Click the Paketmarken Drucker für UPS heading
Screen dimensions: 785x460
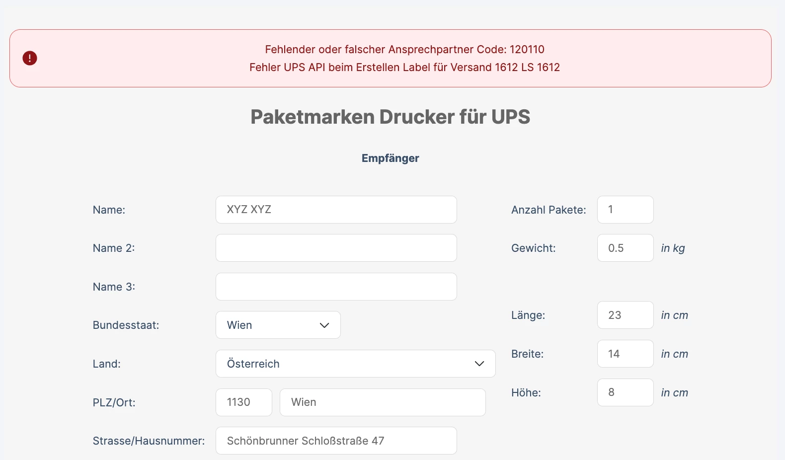(x=391, y=117)
